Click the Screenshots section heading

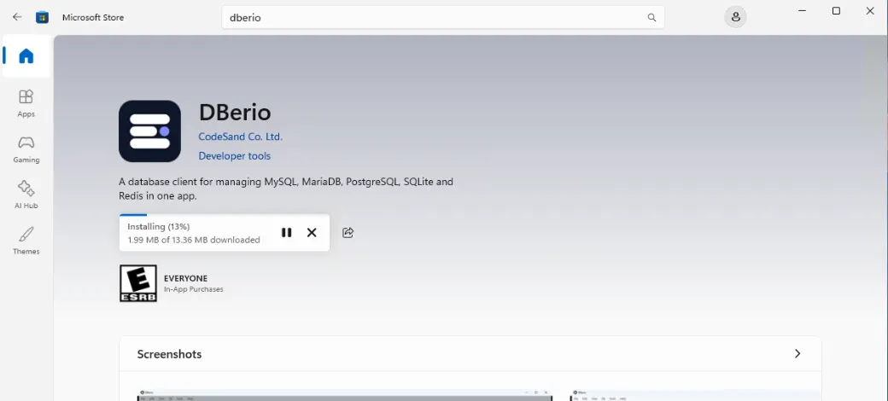[x=169, y=354]
